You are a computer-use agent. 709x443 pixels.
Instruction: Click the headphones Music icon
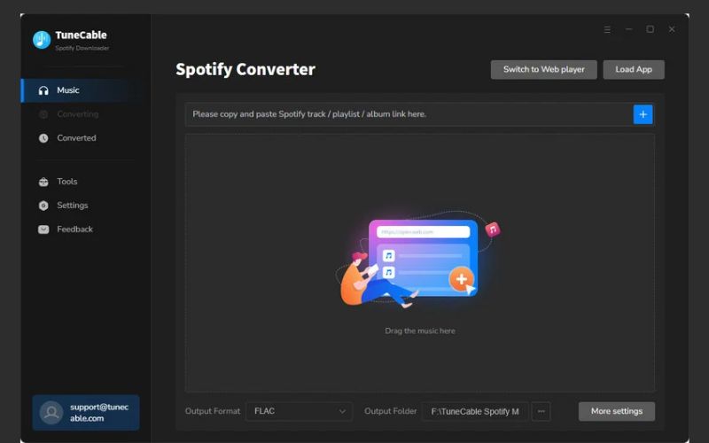43,90
